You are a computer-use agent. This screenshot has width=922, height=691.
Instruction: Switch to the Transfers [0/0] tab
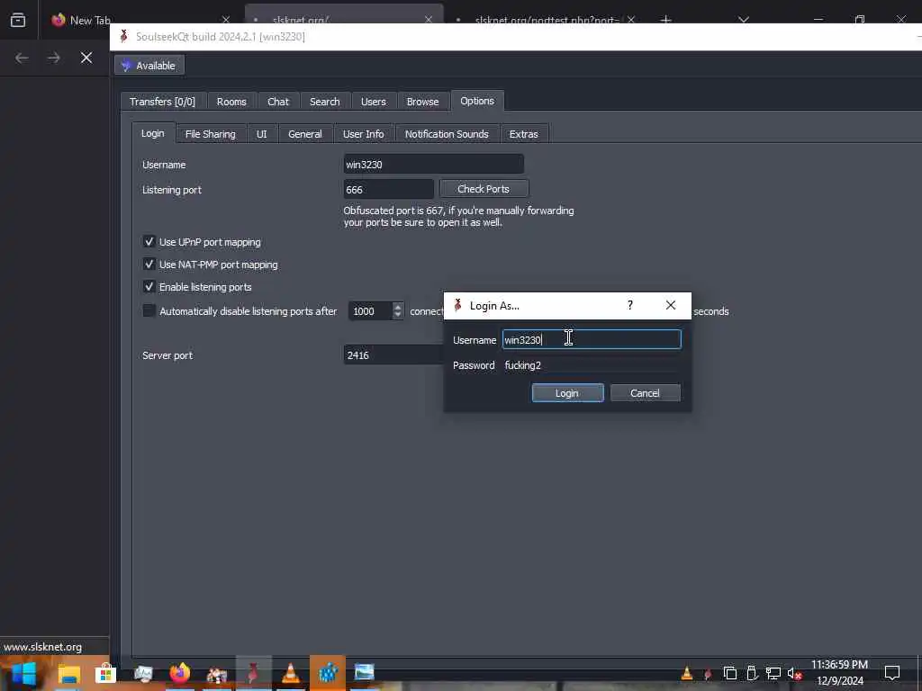coord(162,102)
